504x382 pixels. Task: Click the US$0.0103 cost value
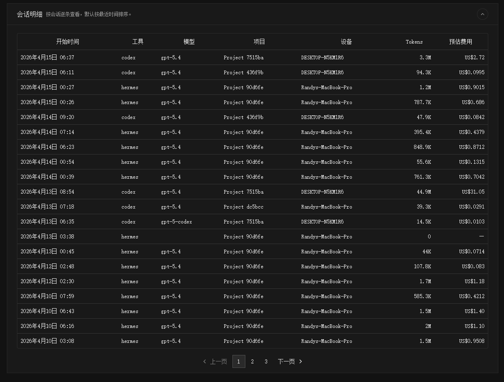(472, 221)
